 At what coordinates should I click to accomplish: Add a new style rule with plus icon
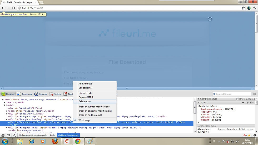[x=243, y=102]
